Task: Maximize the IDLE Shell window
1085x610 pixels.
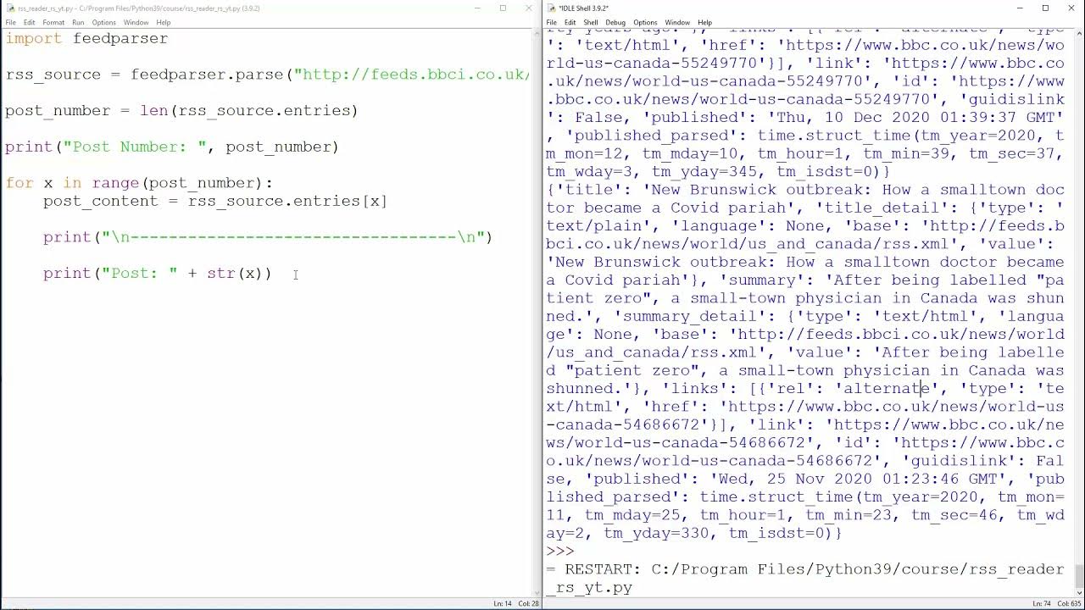Action: point(1045,8)
